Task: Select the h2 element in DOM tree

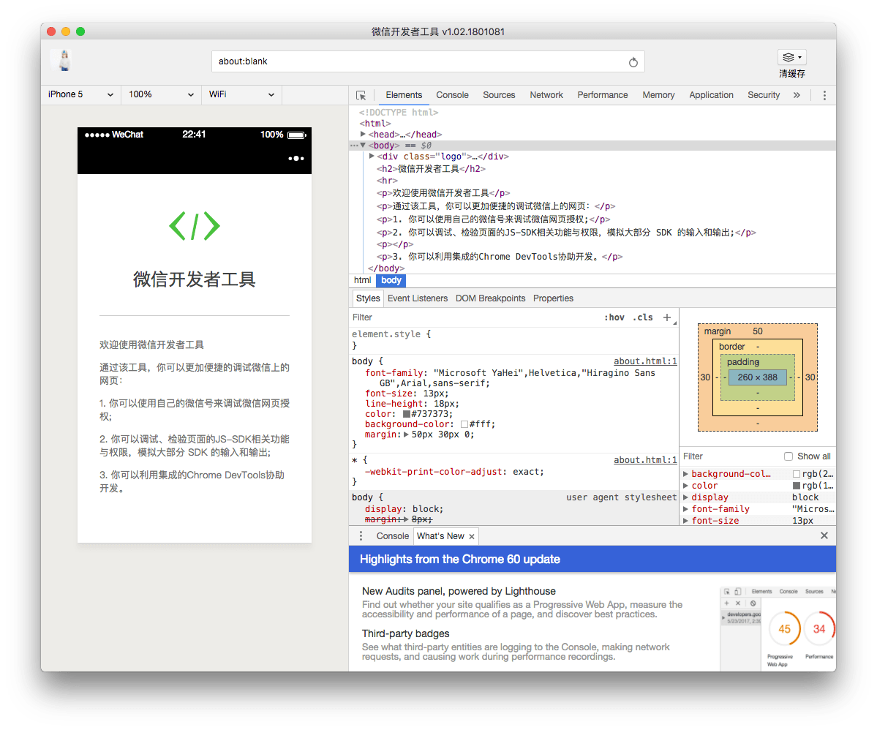Action: point(431,168)
